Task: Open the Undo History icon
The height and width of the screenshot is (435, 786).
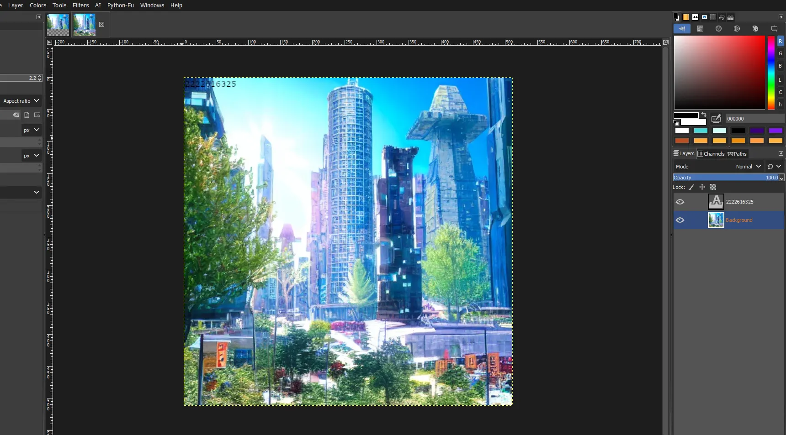Action: point(722,18)
